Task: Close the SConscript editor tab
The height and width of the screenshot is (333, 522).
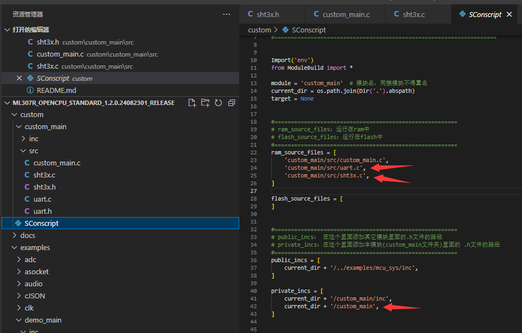Action: point(509,14)
